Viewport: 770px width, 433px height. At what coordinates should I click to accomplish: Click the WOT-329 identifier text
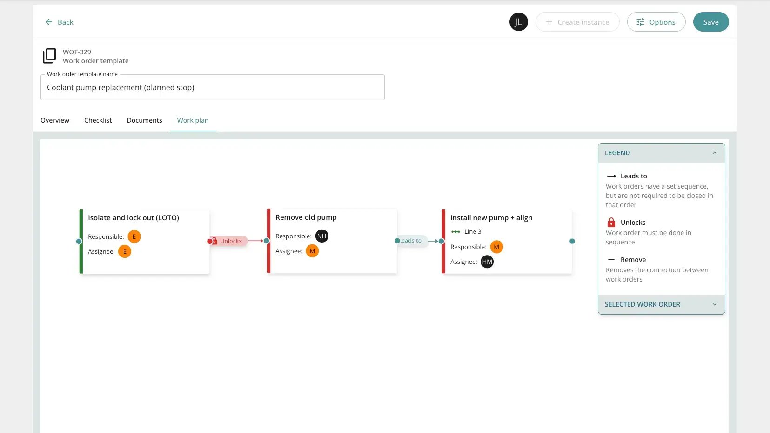click(77, 52)
